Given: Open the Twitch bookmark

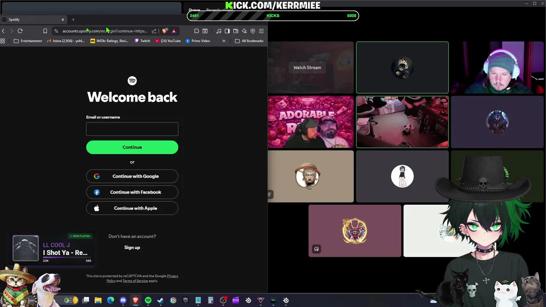Looking at the screenshot, I should click(x=142, y=41).
